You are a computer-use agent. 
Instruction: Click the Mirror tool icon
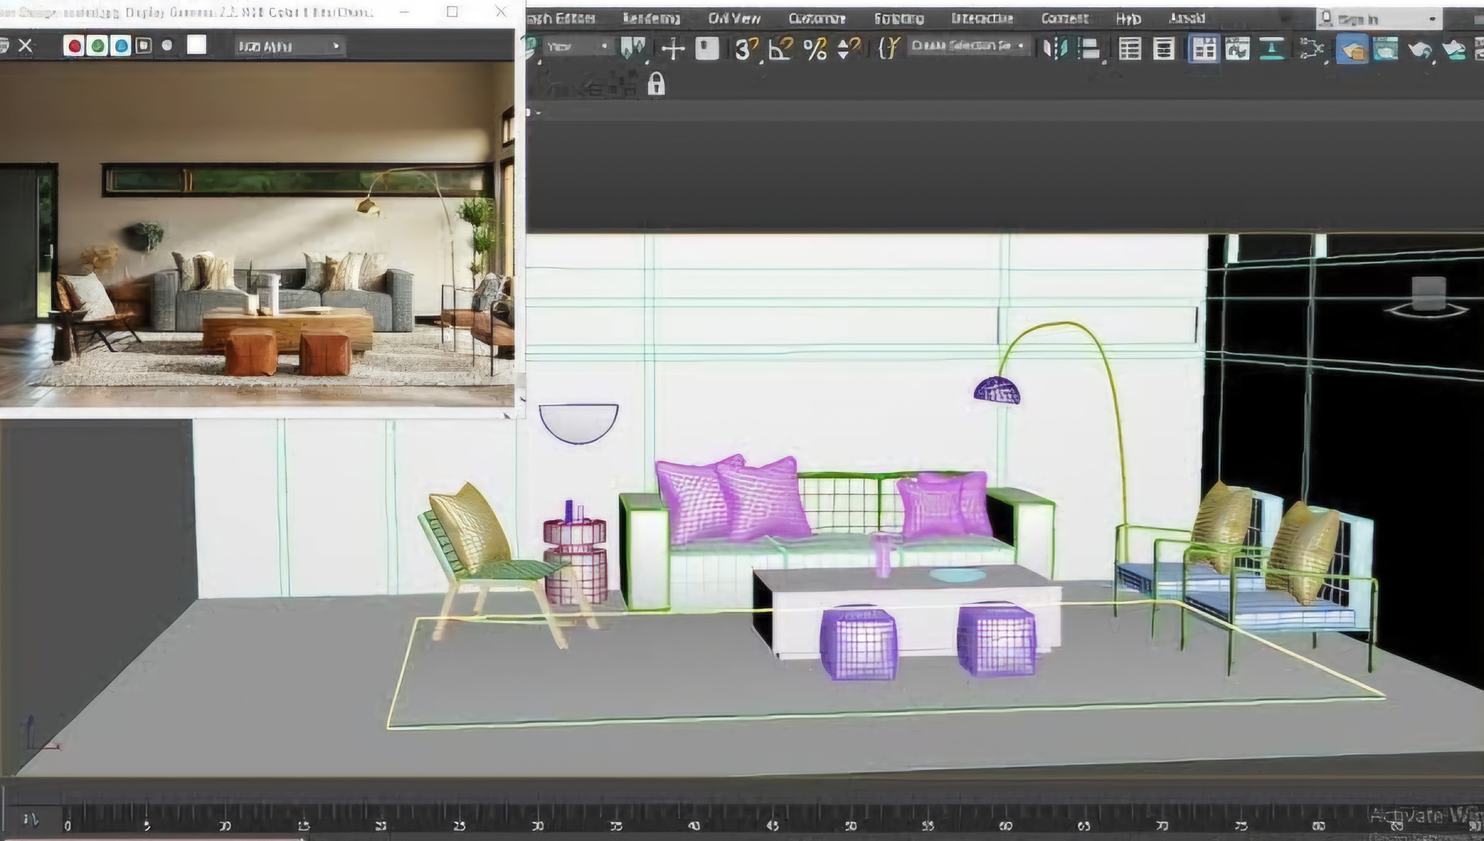1055,48
